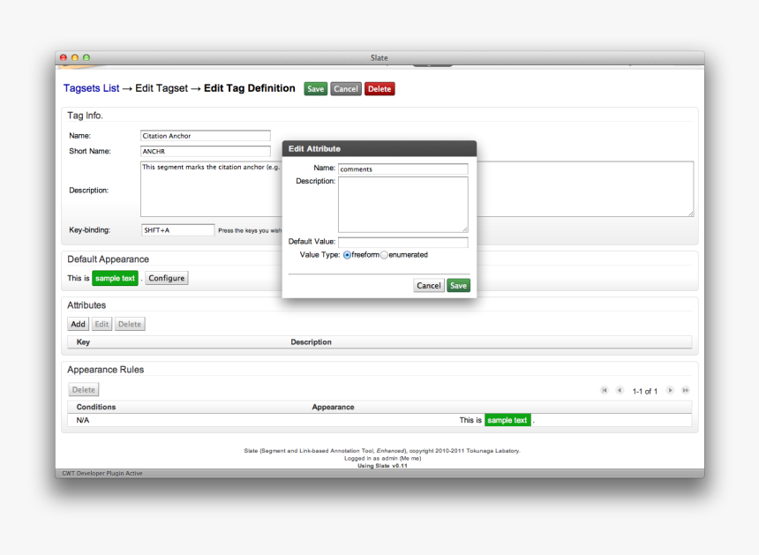
Task: Go to first page of Appearance Rules
Action: [x=604, y=390]
